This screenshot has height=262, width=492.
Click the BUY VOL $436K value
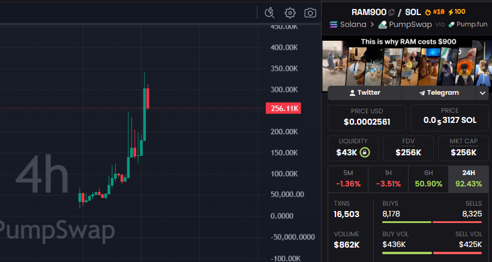tap(394, 244)
